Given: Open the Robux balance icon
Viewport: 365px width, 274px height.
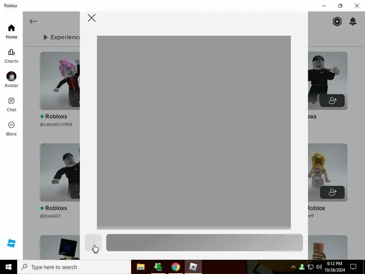Looking at the screenshot, I should 337,21.
